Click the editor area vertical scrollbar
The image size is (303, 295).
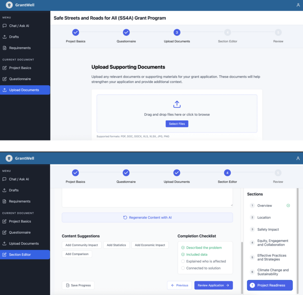242,268
